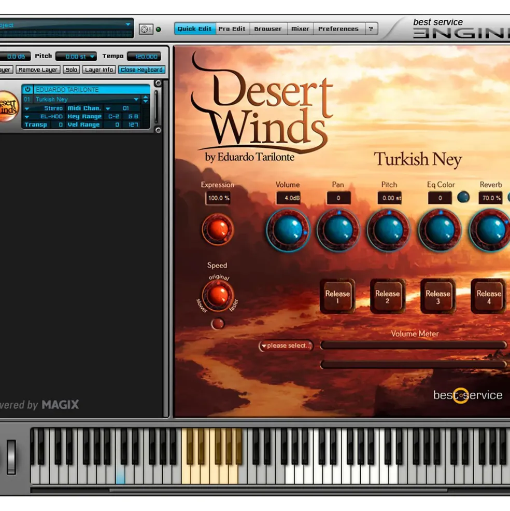The height and width of the screenshot is (511, 510).
Task: Open the Midi Chan. dropdown arrow
Action: 108,108
